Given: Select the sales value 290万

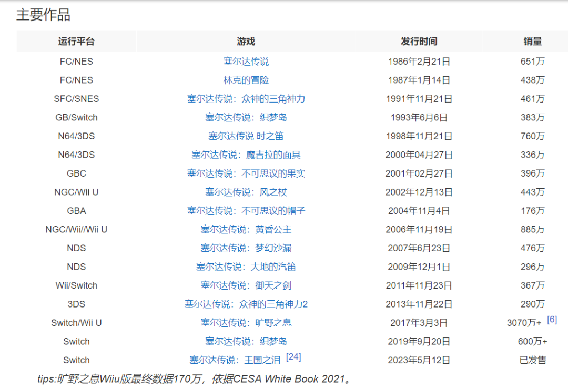Looking at the screenshot, I should pyautogui.click(x=532, y=304).
